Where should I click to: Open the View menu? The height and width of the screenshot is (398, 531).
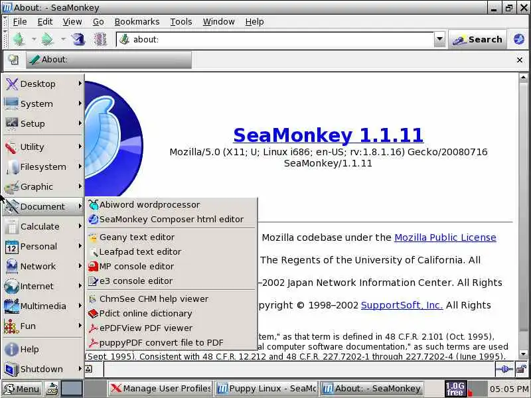tap(72, 22)
